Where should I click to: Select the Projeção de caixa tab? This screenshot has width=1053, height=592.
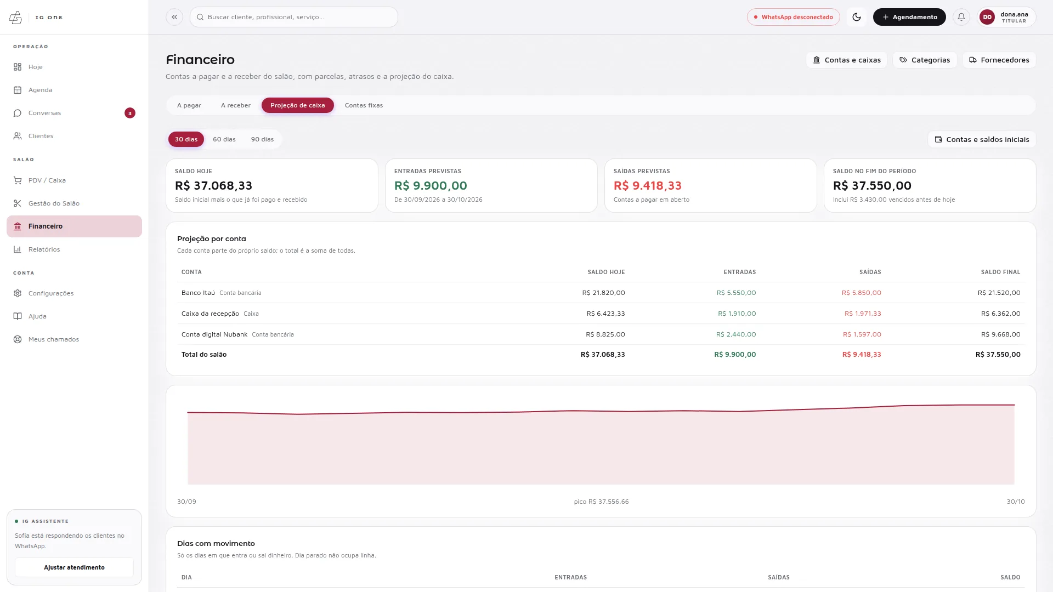[298, 105]
